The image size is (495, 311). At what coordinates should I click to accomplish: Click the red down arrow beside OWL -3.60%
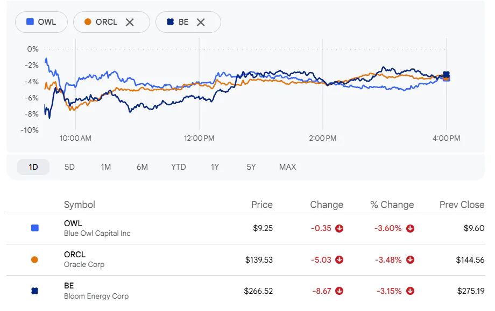[x=410, y=228]
